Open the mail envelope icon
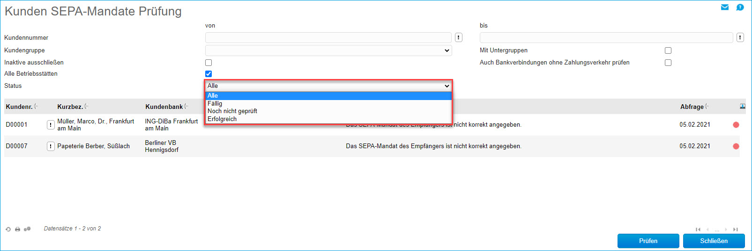 [x=725, y=7]
